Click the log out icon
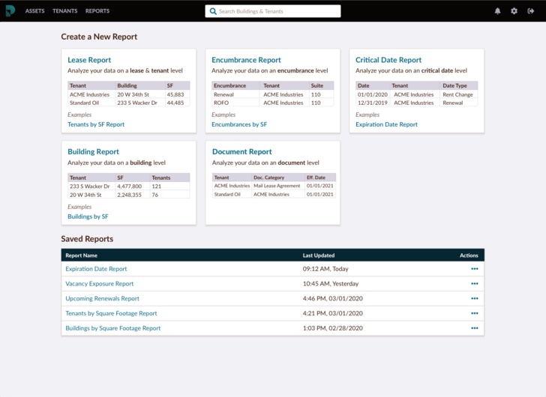This screenshot has width=546, height=397. tap(531, 11)
